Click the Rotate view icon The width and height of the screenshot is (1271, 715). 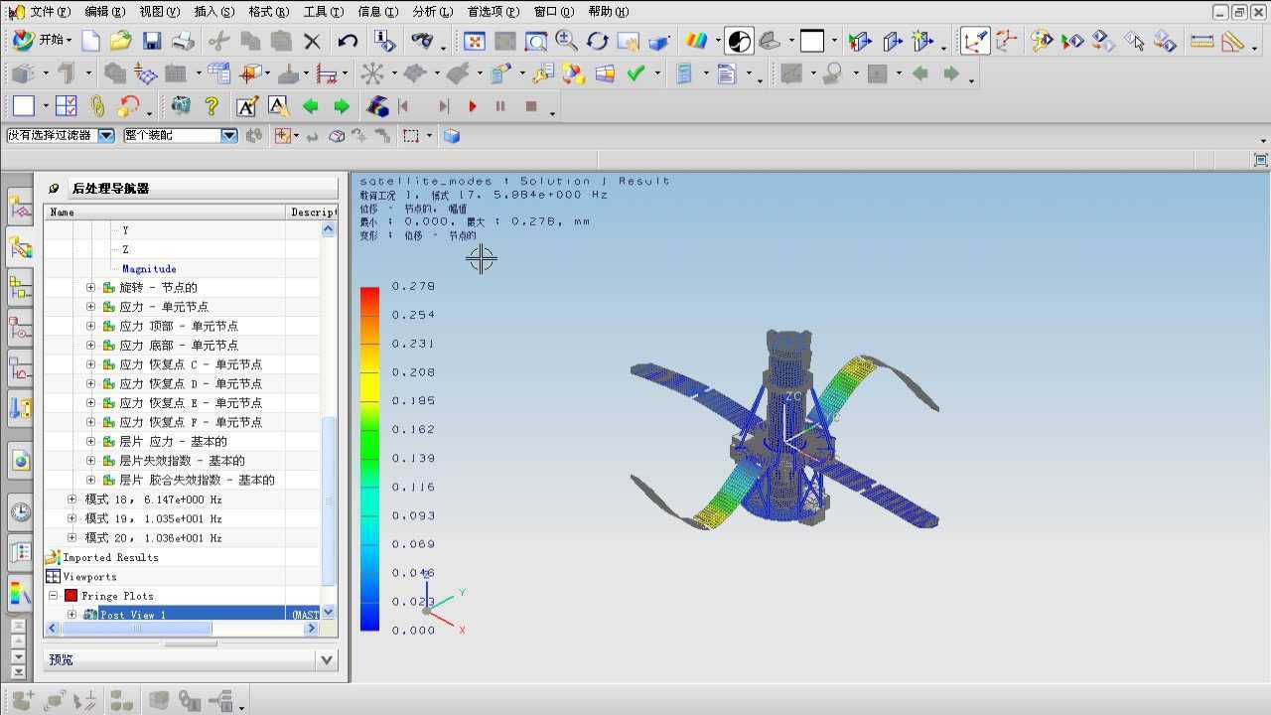pos(597,41)
